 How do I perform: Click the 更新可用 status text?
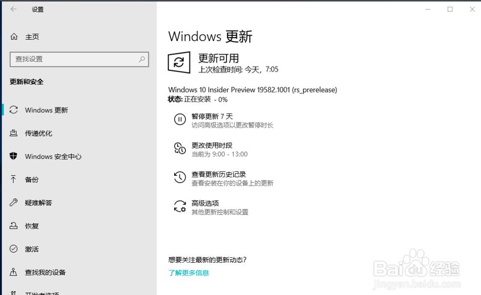tap(218, 58)
